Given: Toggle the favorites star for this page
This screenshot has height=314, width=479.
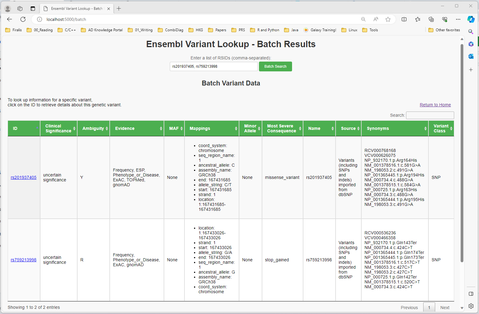Looking at the screenshot, I should tap(388, 19).
